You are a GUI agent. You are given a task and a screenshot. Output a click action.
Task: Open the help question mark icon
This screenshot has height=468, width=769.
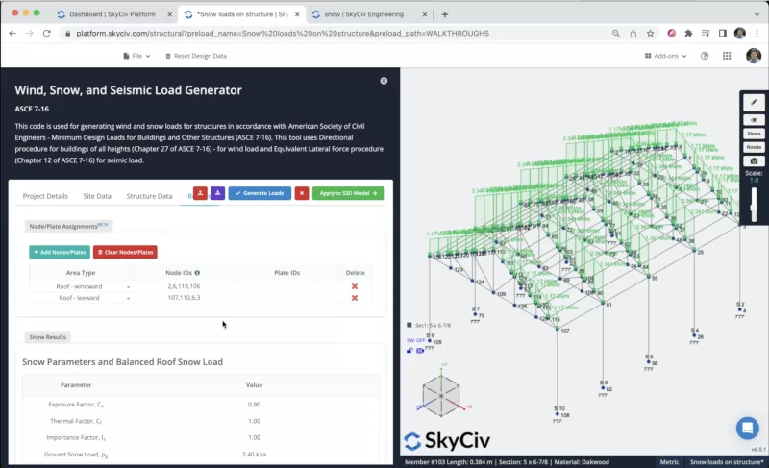tap(705, 56)
